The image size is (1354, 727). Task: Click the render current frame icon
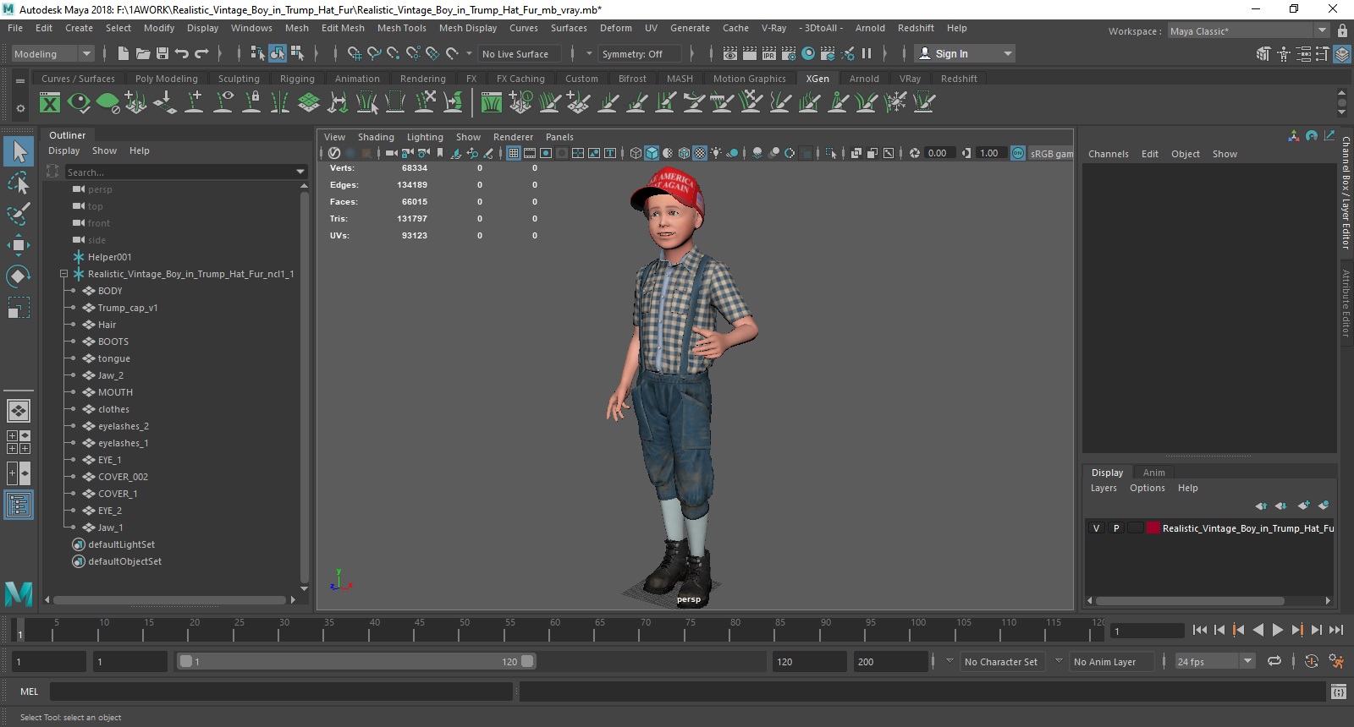[750, 53]
